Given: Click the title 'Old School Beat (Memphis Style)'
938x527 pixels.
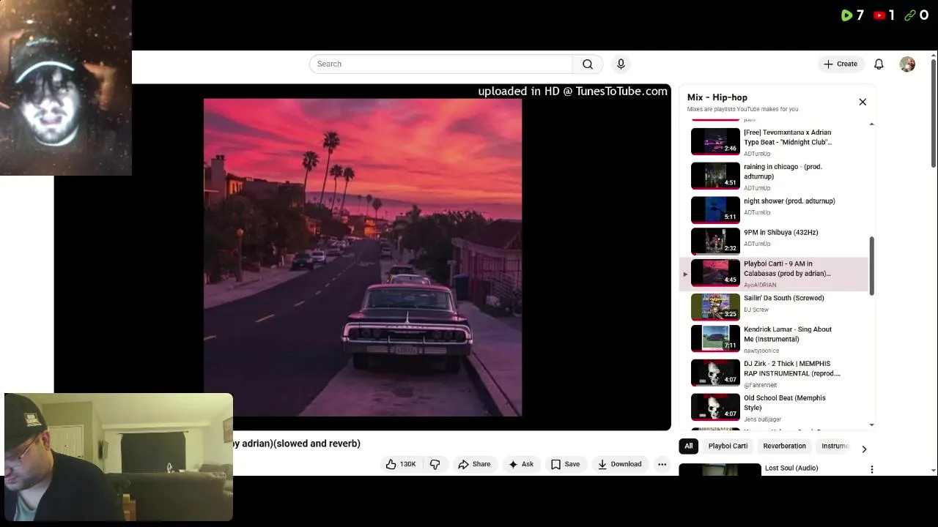Looking at the screenshot, I should pyautogui.click(x=784, y=403).
